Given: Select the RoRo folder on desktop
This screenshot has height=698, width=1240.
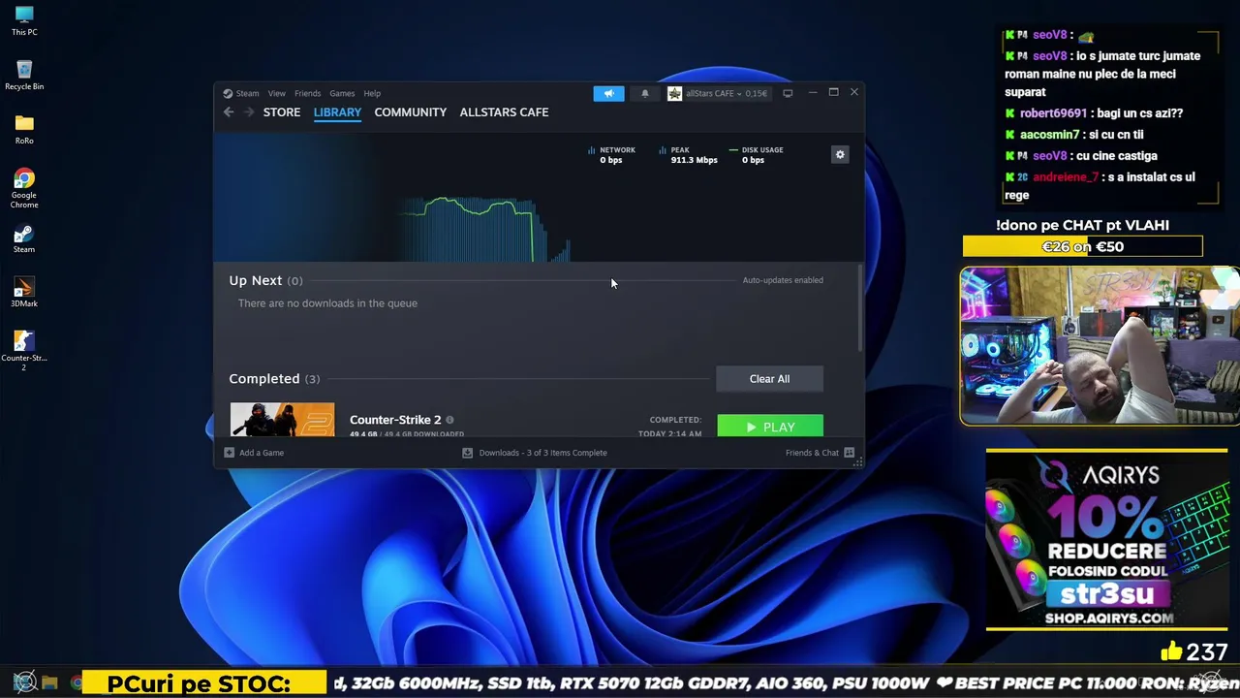Looking at the screenshot, I should tap(24, 130).
